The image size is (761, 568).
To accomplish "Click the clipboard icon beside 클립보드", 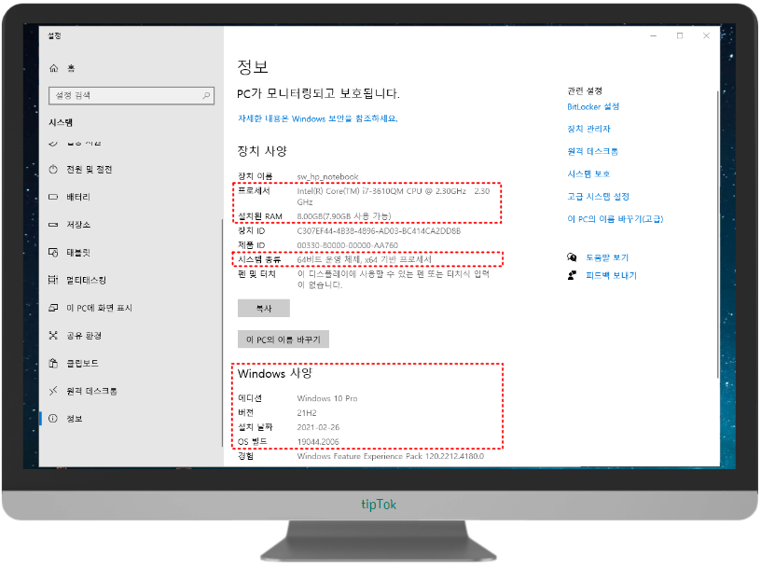I will [53, 363].
